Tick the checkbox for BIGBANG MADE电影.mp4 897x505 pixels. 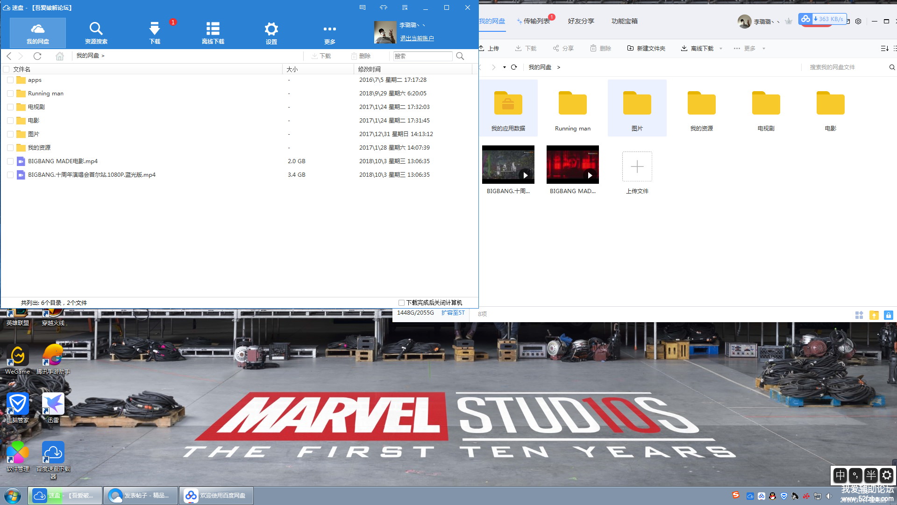click(10, 161)
